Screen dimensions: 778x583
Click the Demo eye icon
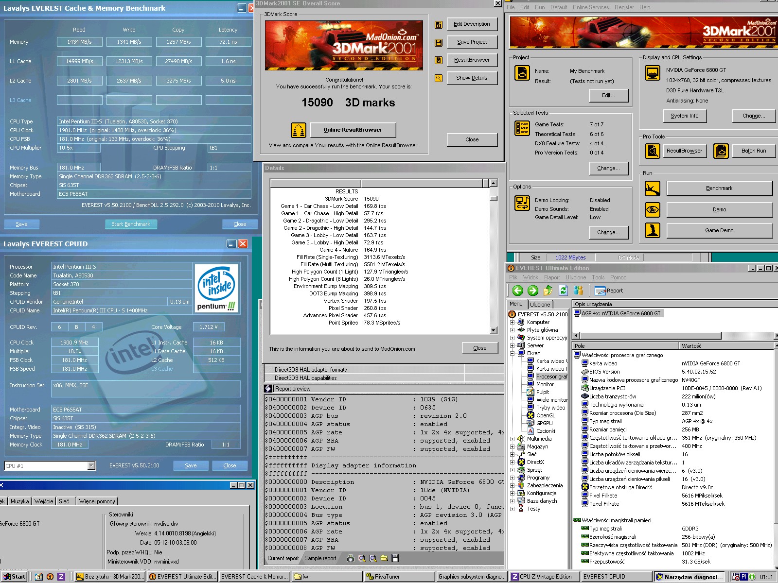coord(652,209)
